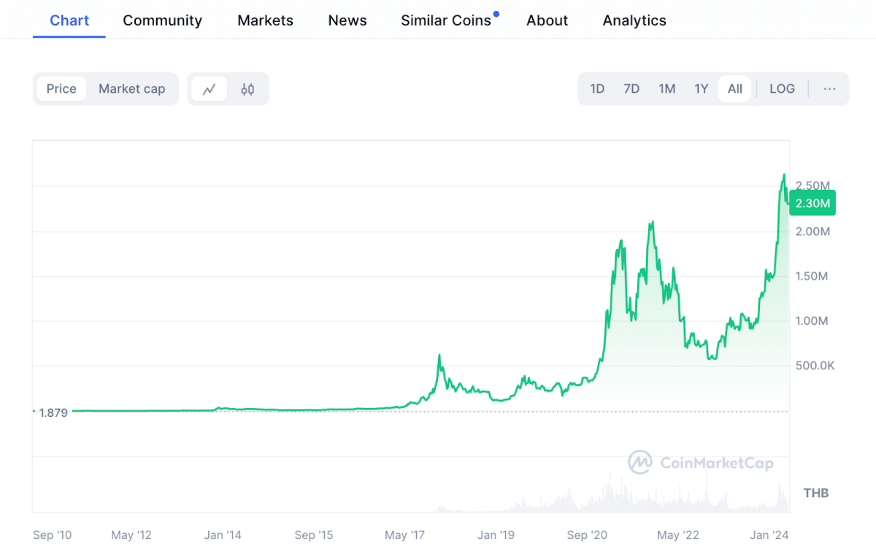876x552 pixels.
Task: Set time range to 1D
Action: coord(597,89)
